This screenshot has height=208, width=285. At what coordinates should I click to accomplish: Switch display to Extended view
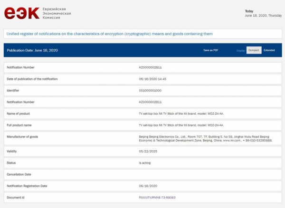pos(269,50)
